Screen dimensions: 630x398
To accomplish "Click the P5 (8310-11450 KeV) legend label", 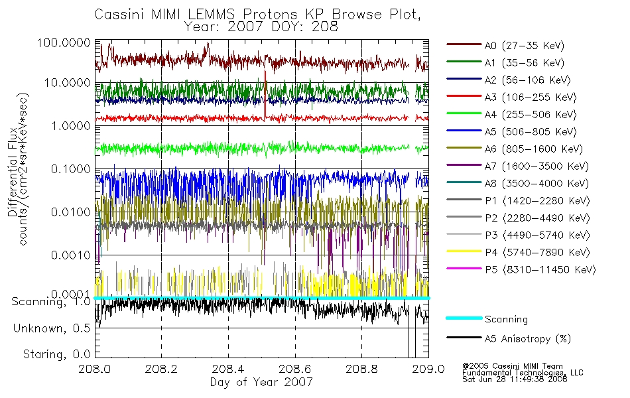I will (x=540, y=270).
